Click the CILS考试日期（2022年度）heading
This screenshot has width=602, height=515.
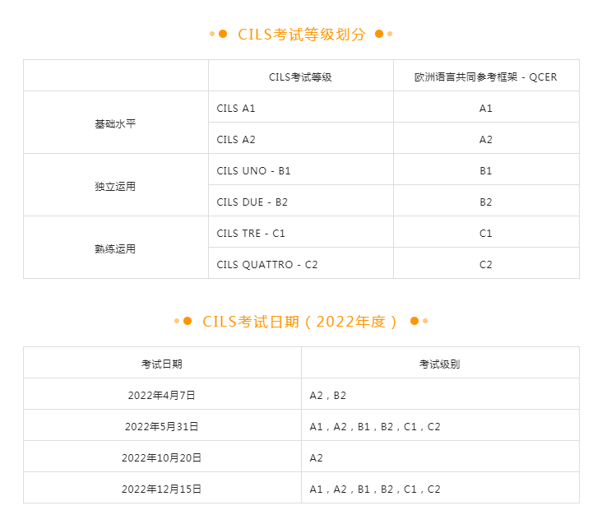[x=301, y=321]
